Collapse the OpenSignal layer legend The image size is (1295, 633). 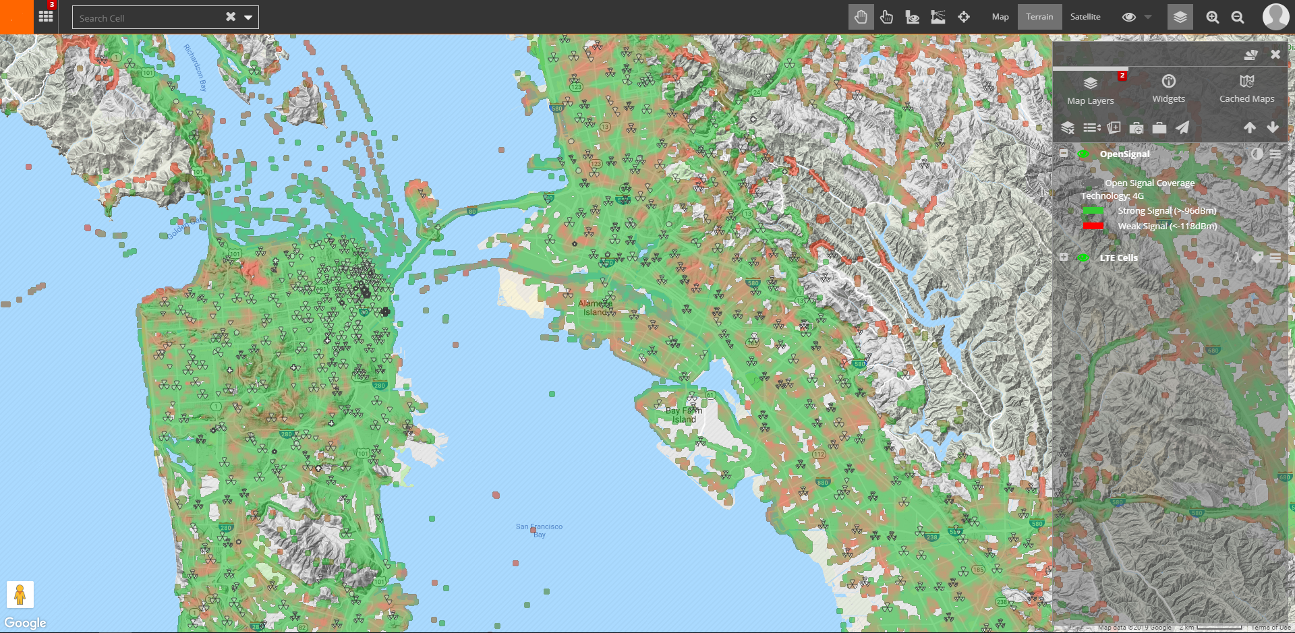[x=1064, y=153]
